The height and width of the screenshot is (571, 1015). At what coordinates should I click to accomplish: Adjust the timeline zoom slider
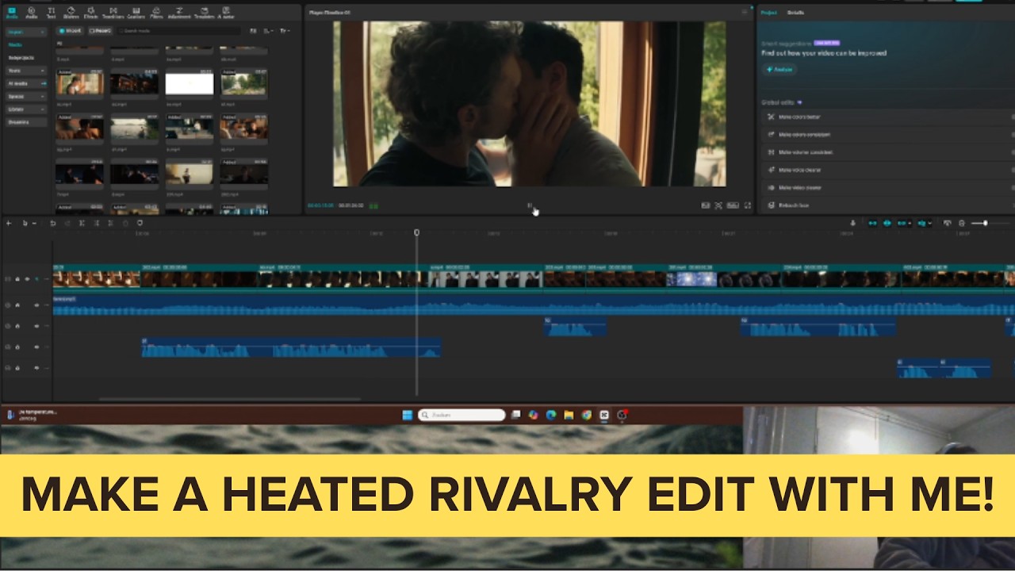(986, 223)
